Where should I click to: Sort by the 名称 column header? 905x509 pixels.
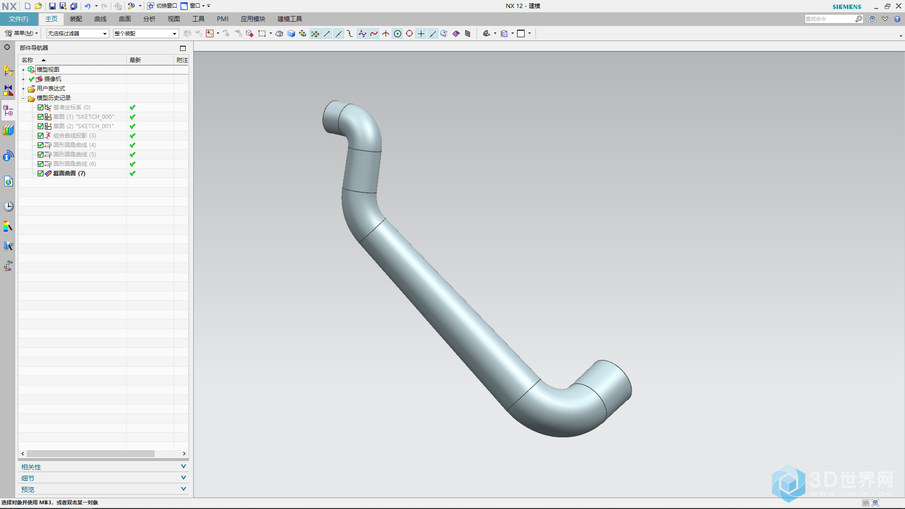click(x=73, y=60)
